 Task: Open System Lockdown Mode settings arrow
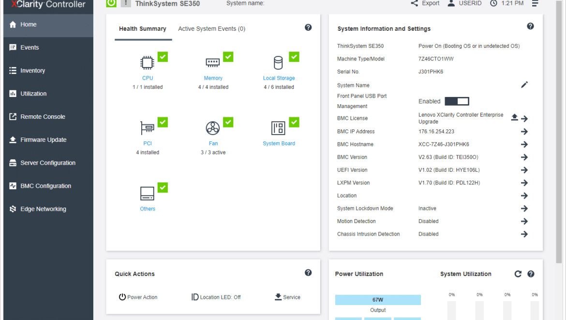[x=524, y=209]
